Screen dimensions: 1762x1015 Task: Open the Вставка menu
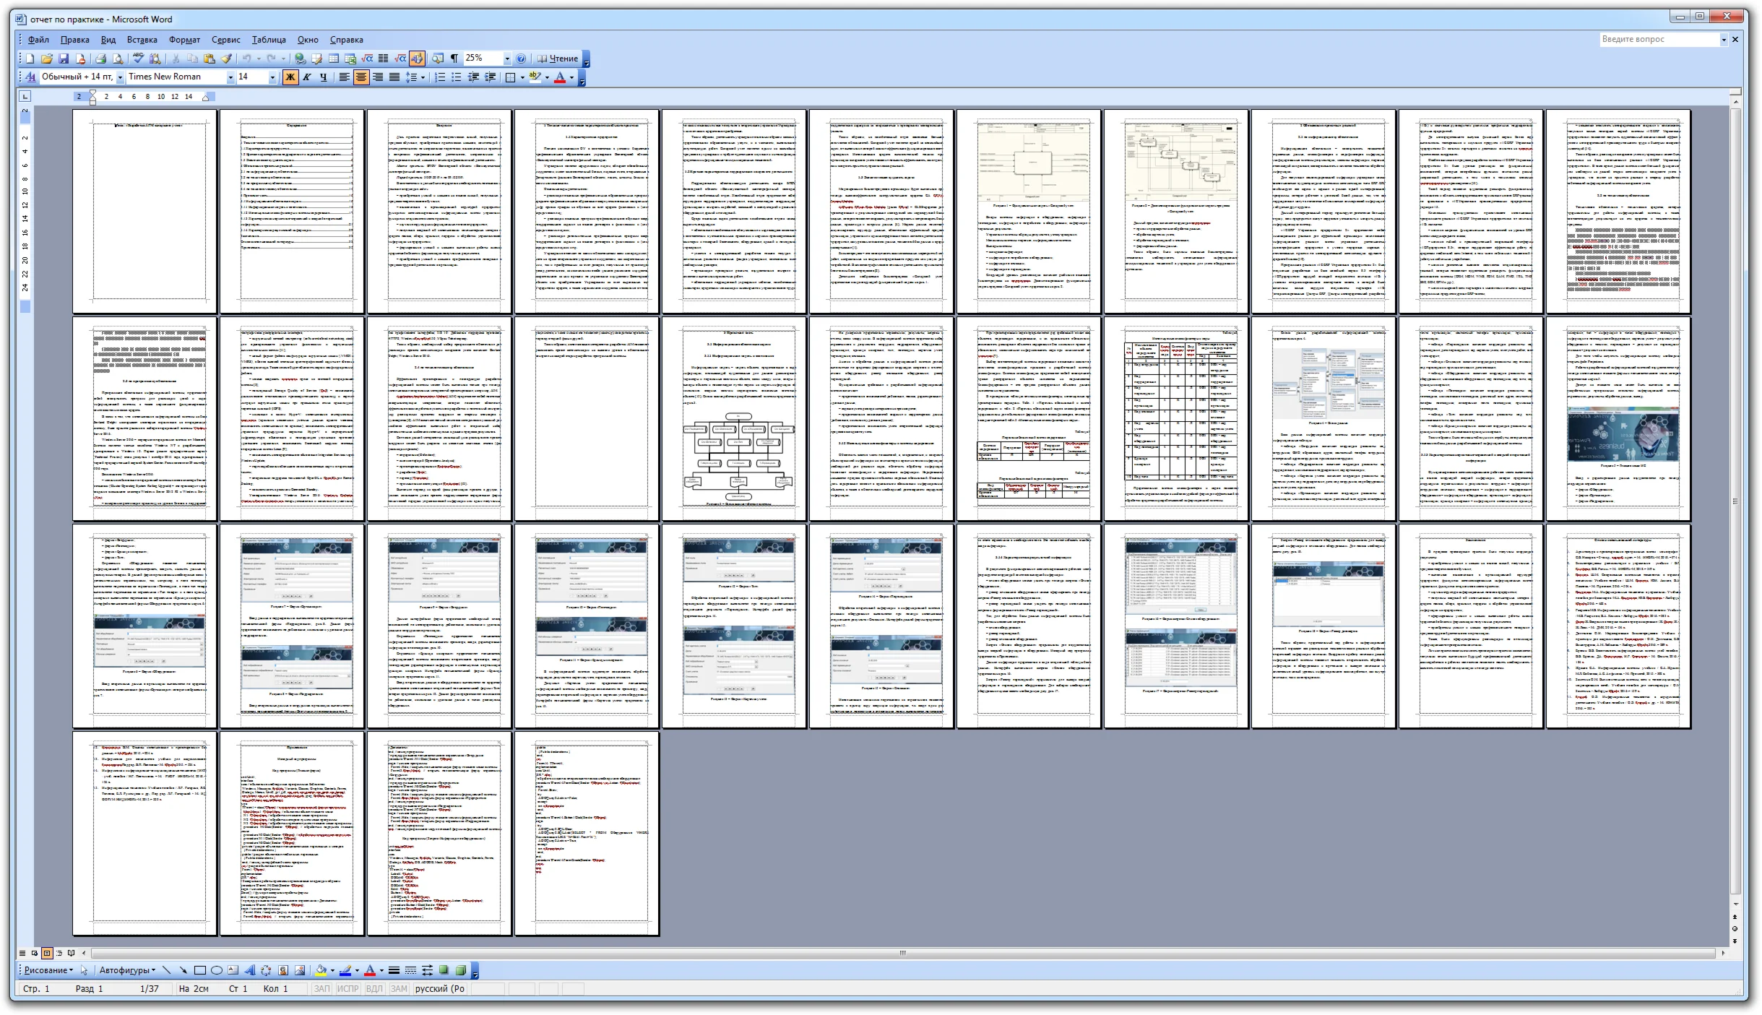142,40
